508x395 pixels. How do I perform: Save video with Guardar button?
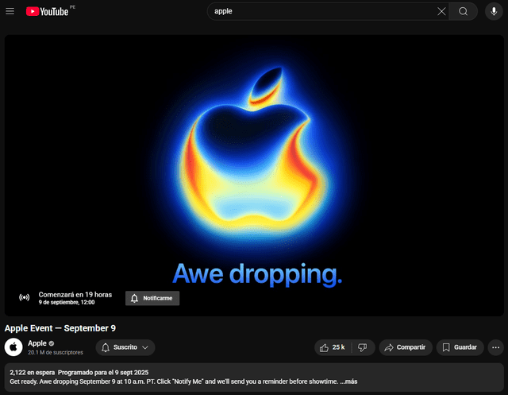(x=460, y=347)
